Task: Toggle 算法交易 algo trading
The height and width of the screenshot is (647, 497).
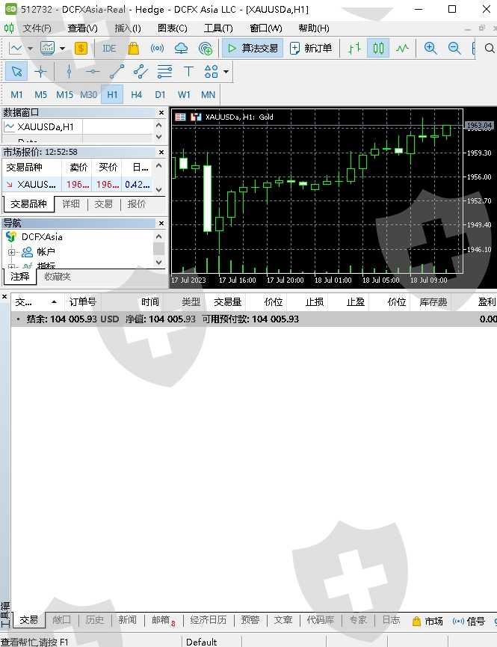Action: click(x=253, y=48)
